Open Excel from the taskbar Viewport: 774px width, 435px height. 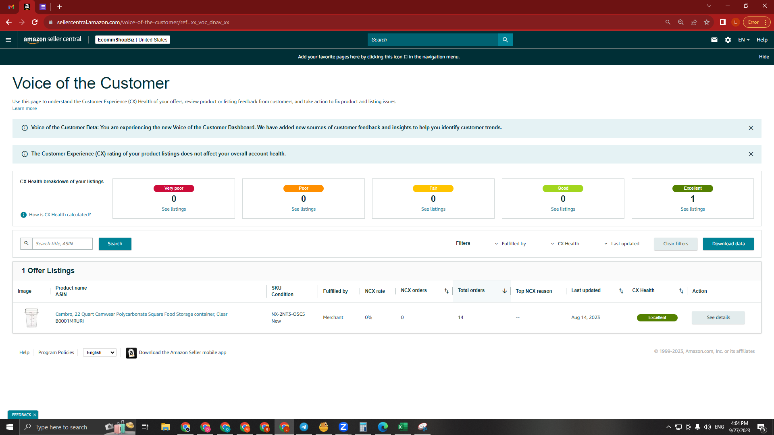point(402,427)
